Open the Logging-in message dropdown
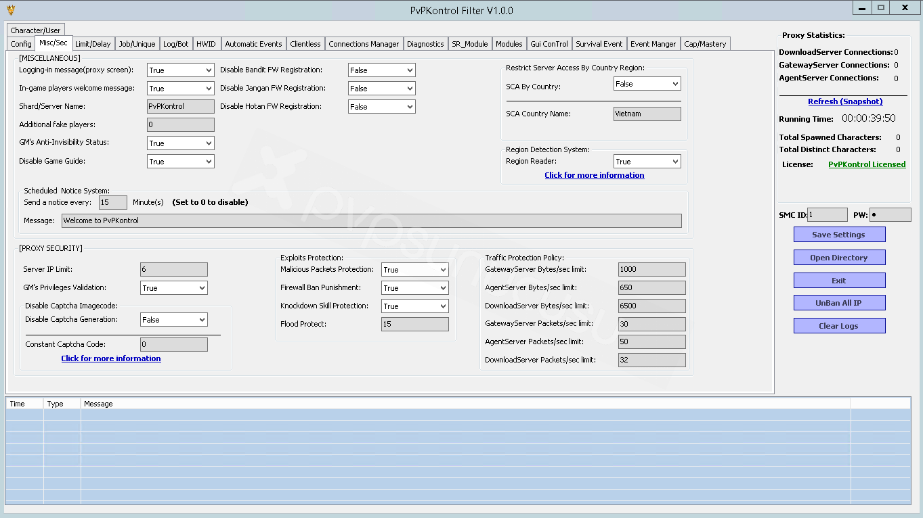Viewport: 923px width, 518px height. (x=180, y=70)
